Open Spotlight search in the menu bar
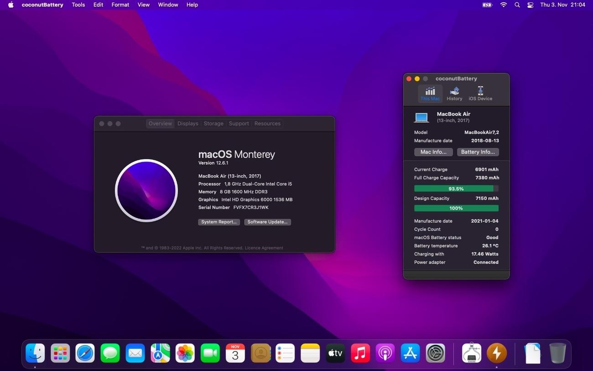Screen dimensions: 593x371 (x=517, y=5)
